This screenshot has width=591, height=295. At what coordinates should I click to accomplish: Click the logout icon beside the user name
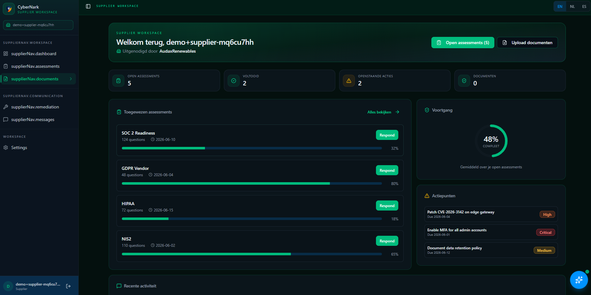coord(68,286)
